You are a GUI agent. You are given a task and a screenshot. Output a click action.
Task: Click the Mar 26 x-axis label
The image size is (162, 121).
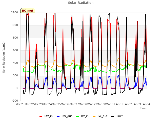pyautogui.click(x=65, y=104)
